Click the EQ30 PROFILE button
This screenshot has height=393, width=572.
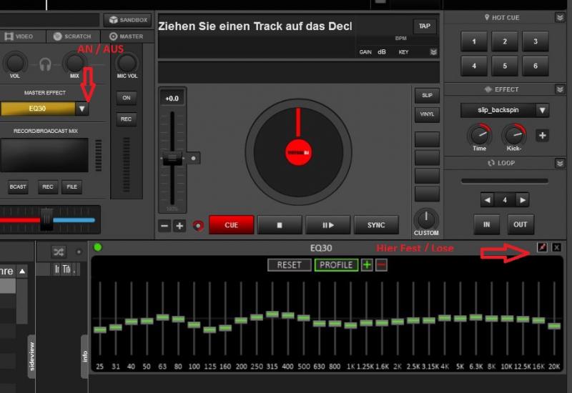336,264
